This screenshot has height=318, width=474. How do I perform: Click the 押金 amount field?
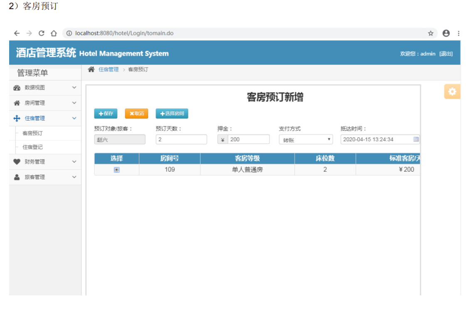pyautogui.click(x=249, y=139)
